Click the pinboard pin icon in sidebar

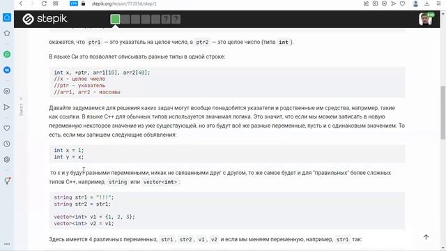pyautogui.click(x=7, y=181)
